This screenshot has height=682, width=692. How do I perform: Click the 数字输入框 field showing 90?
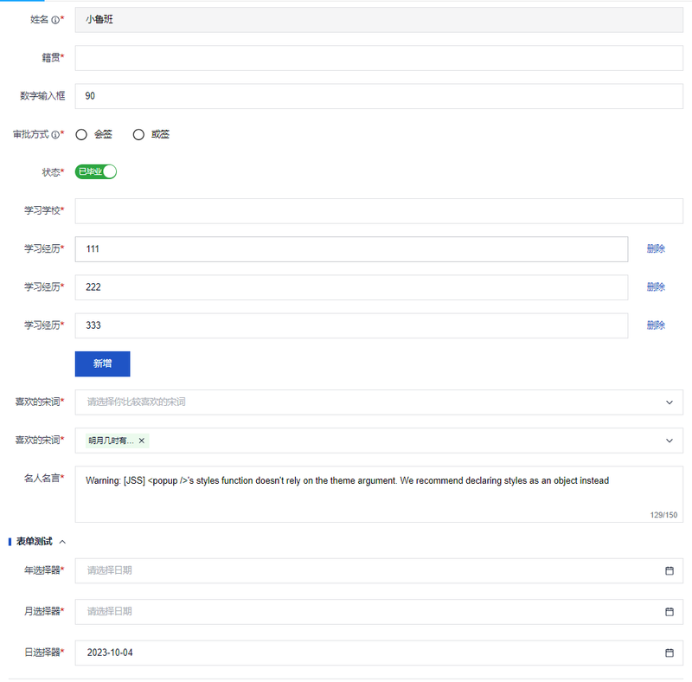point(379,96)
